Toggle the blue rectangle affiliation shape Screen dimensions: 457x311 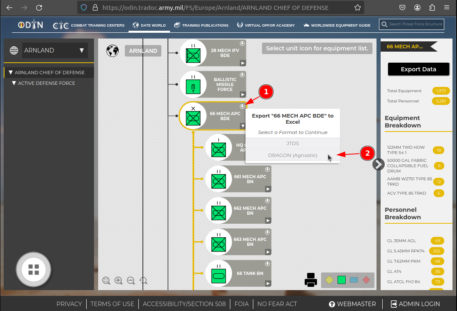[354, 280]
